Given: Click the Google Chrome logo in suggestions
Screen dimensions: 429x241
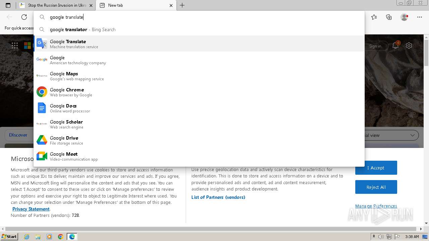Looking at the screenshot, I should (x=42, y=92).
